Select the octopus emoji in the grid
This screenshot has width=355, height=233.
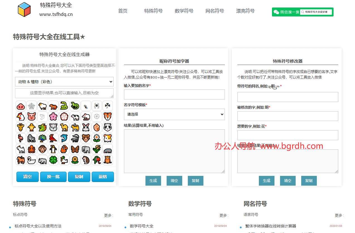[x=31, y=149]
